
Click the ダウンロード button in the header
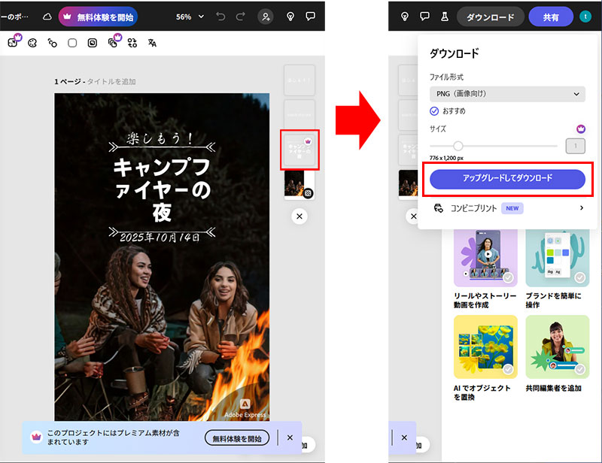(490, 17)
